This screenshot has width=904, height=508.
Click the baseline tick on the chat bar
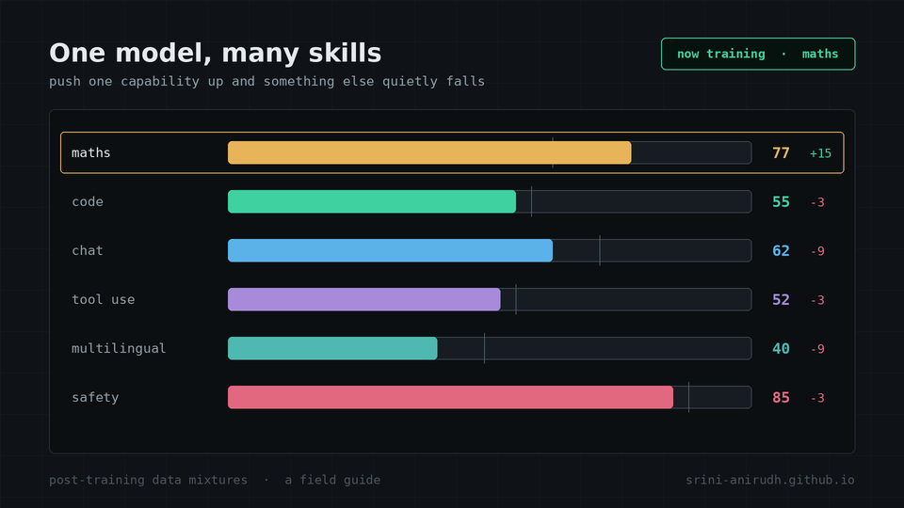click(600, 250)
